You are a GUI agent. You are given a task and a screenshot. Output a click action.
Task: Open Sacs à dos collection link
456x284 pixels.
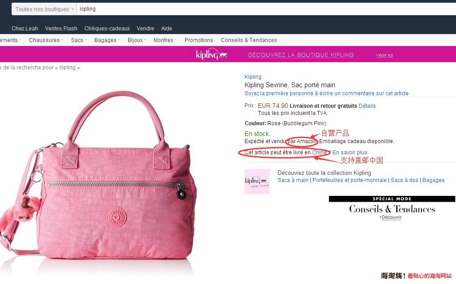(x=405, y=180)
